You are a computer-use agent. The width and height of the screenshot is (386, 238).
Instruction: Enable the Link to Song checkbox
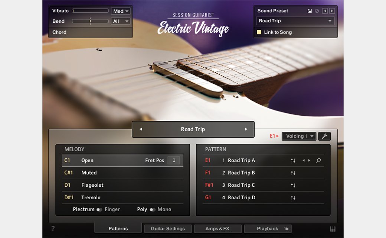coord(259,32)
